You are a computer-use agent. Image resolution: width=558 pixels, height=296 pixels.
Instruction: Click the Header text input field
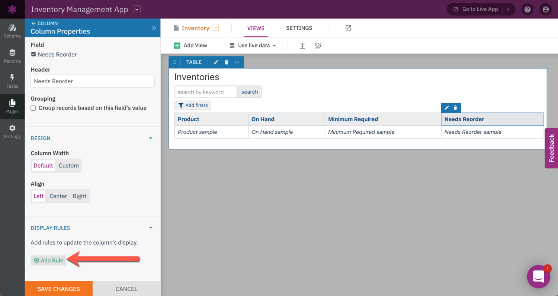click(92, 81)
